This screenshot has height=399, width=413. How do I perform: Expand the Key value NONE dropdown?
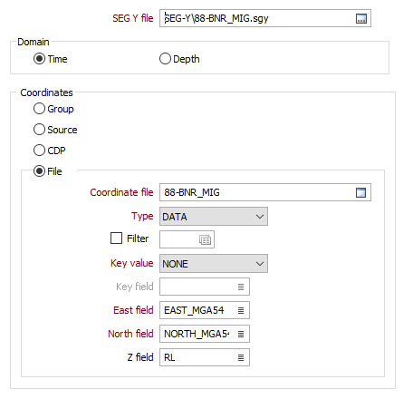[214, 264]
